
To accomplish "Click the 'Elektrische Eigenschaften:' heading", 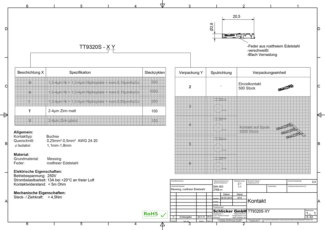I will pyautogui.click(x=38, y=172).
